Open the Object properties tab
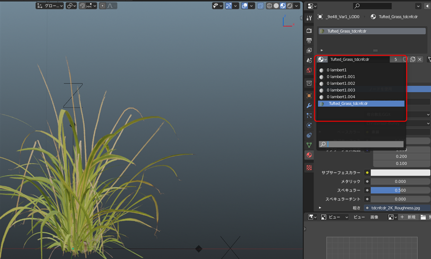The image size is (431, 259). click(309, 96)
